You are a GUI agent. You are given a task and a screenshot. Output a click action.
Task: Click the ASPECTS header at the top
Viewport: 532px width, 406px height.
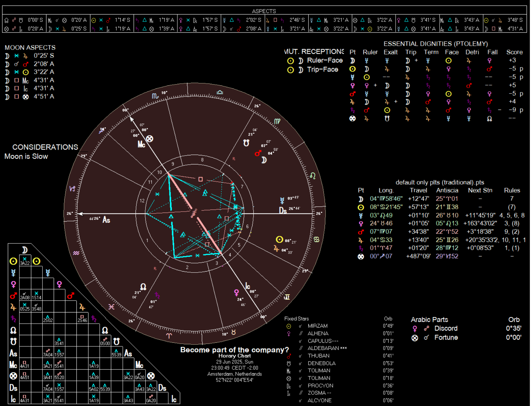(264, 11)
